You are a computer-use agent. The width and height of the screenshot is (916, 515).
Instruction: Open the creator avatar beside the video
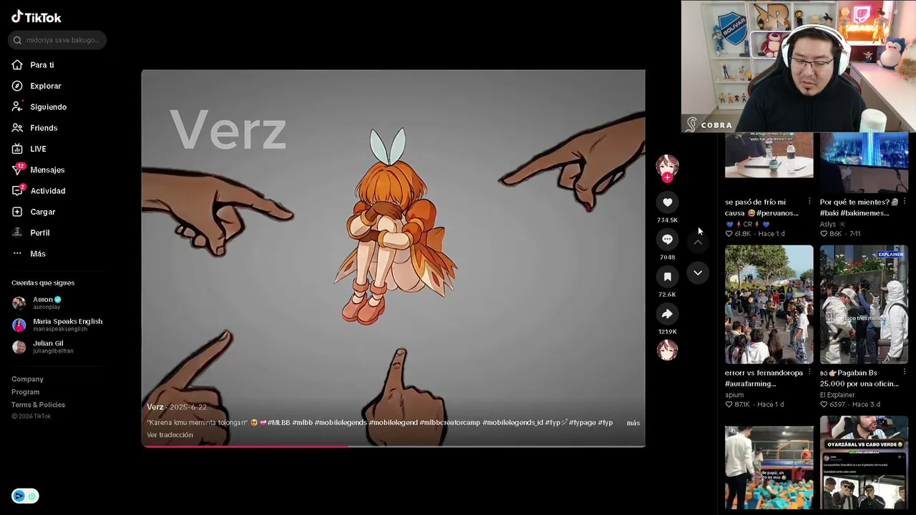pyautogui.click(x=667, y=165)
